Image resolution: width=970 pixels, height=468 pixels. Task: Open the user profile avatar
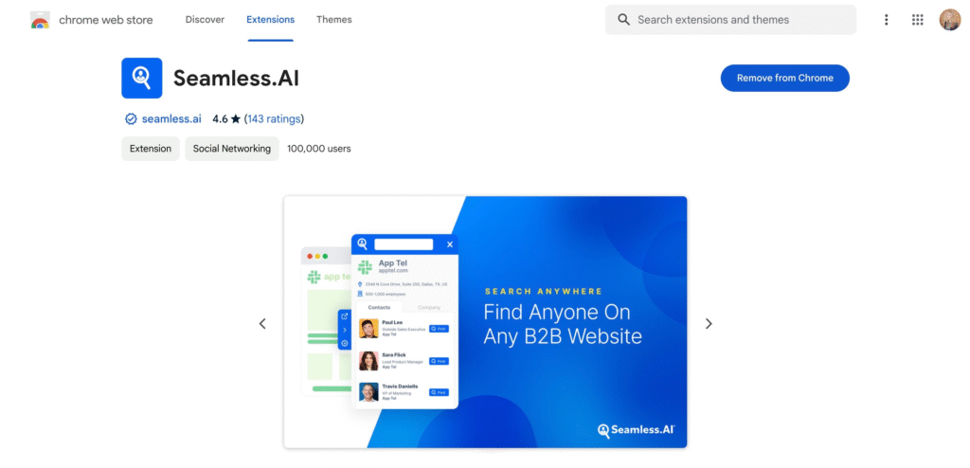pos(949,20)
